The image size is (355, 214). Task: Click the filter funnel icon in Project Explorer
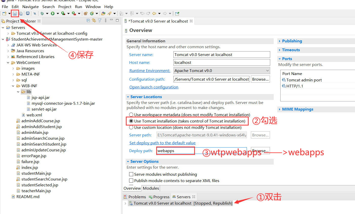coord(100,21)
